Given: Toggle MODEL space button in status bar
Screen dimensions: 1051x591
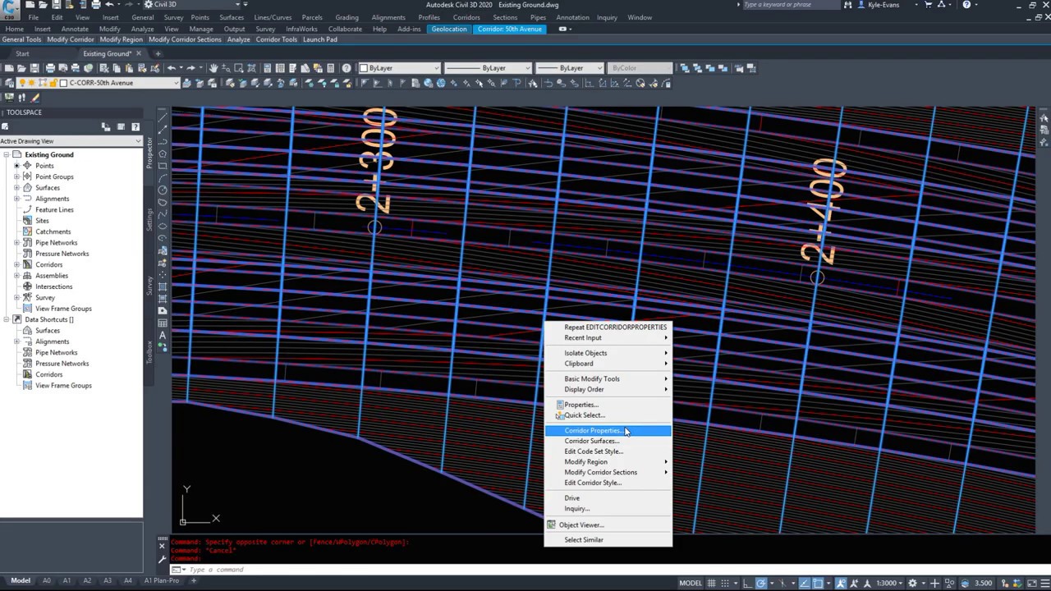Looking at the screenshot, I should click(x=691, y=583).
